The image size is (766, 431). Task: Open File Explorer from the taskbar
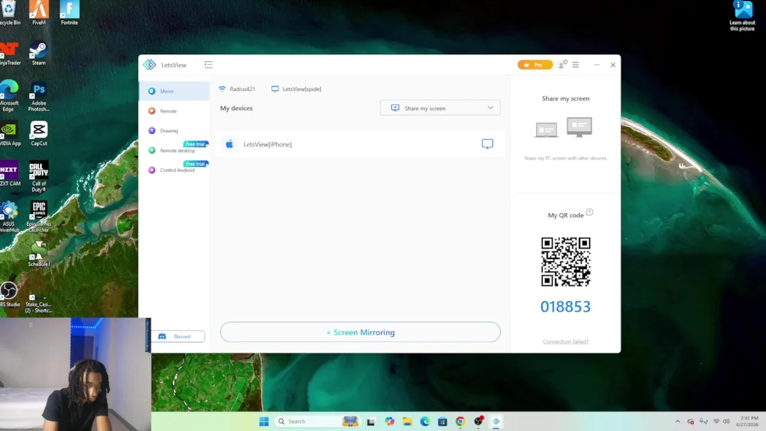tap(407, 421)
